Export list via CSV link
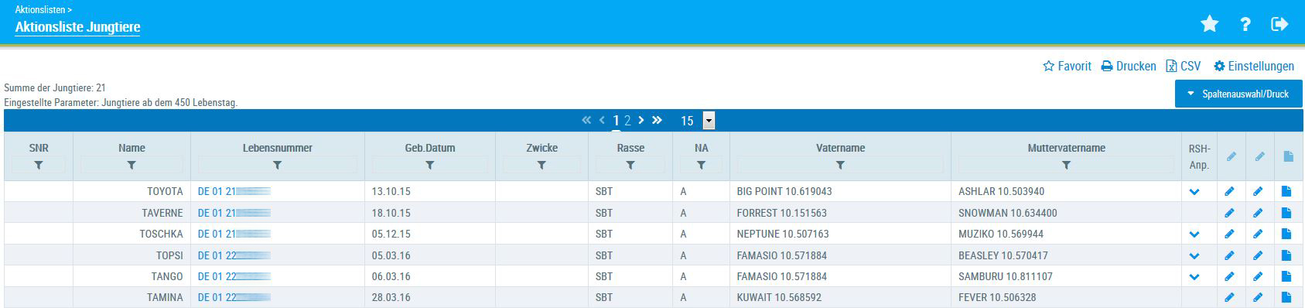Viewport: 1305px width, 308px height. 1184,67
